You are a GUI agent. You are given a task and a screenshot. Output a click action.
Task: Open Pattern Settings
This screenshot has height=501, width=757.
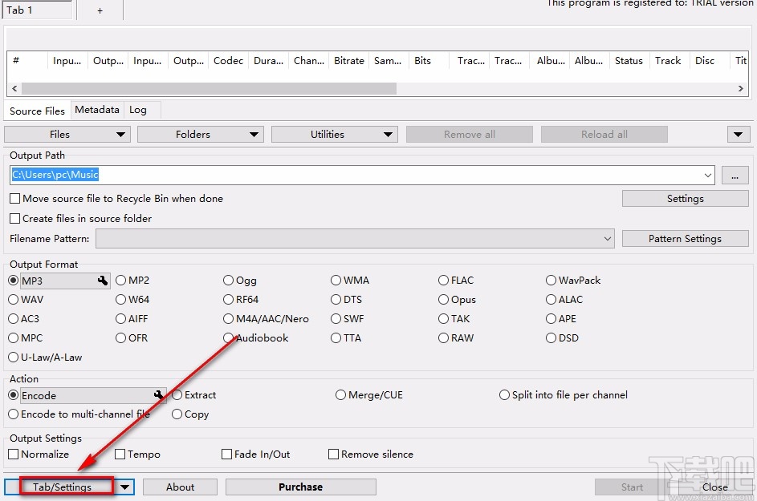685,239
